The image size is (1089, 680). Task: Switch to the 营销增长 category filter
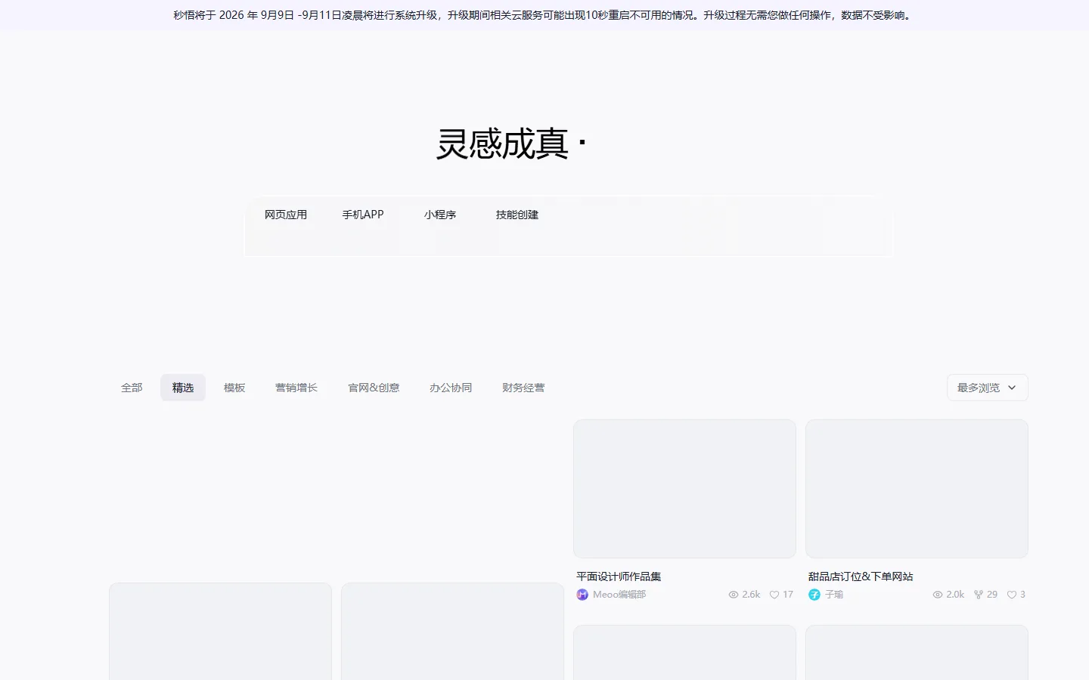[x=296, y=388]
